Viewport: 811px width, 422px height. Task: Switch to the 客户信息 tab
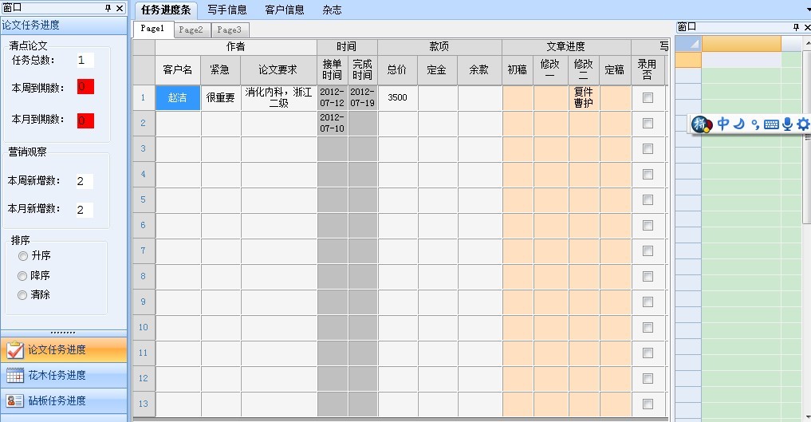tap(285, 10)
